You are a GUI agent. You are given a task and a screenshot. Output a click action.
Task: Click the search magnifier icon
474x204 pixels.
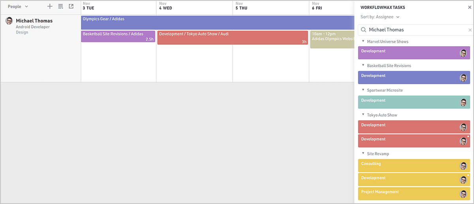(x=363, y=30)
